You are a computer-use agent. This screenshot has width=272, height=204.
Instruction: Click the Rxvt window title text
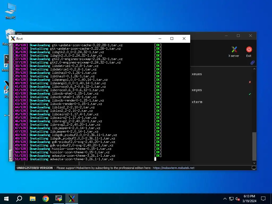tap(19, 39)
